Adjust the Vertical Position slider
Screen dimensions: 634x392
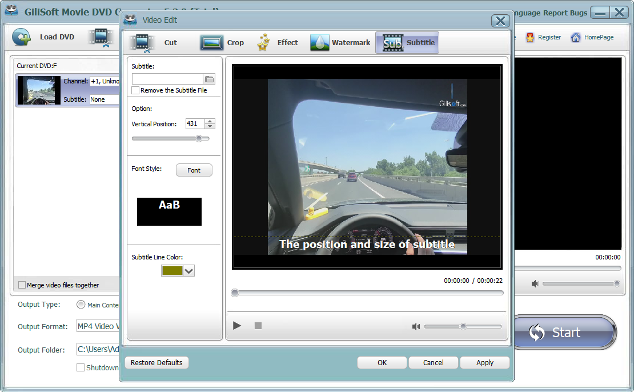pos(199,138)
